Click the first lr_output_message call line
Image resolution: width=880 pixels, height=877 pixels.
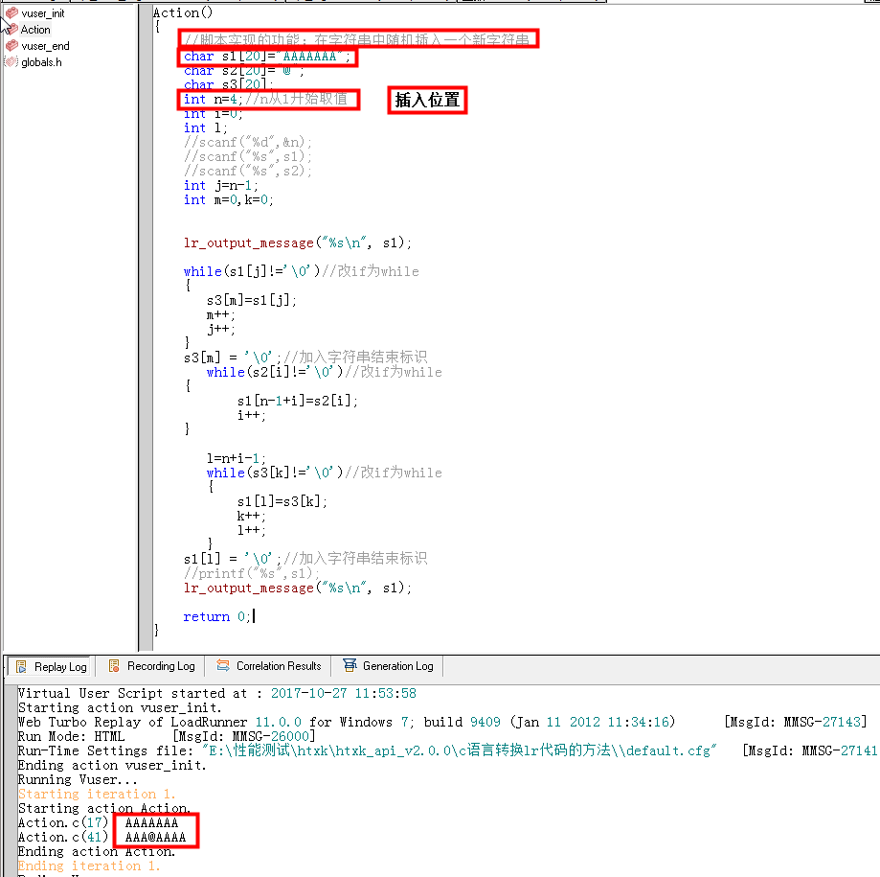point(298,242)
